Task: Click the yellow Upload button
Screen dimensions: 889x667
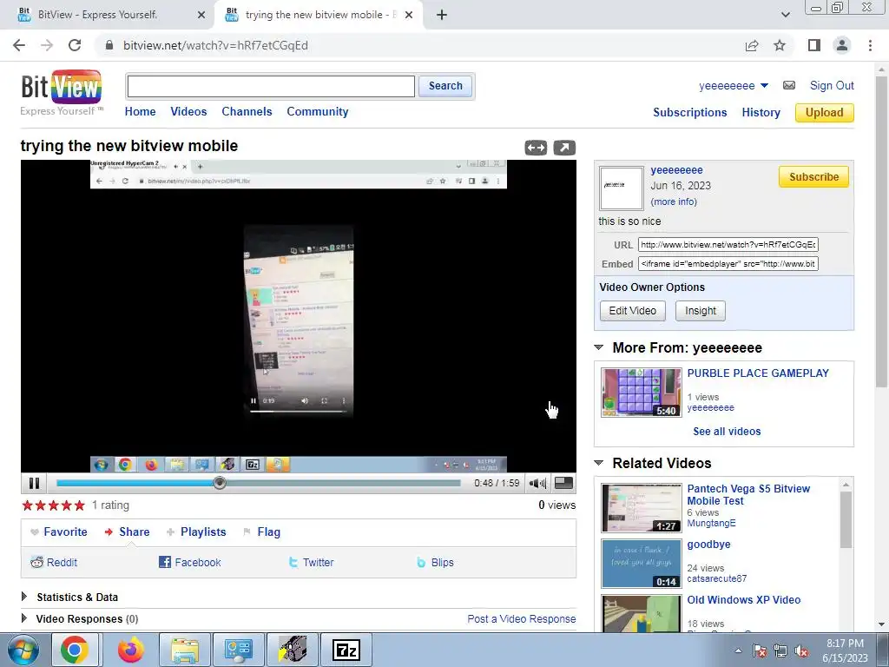Action: tap(825, 112)
